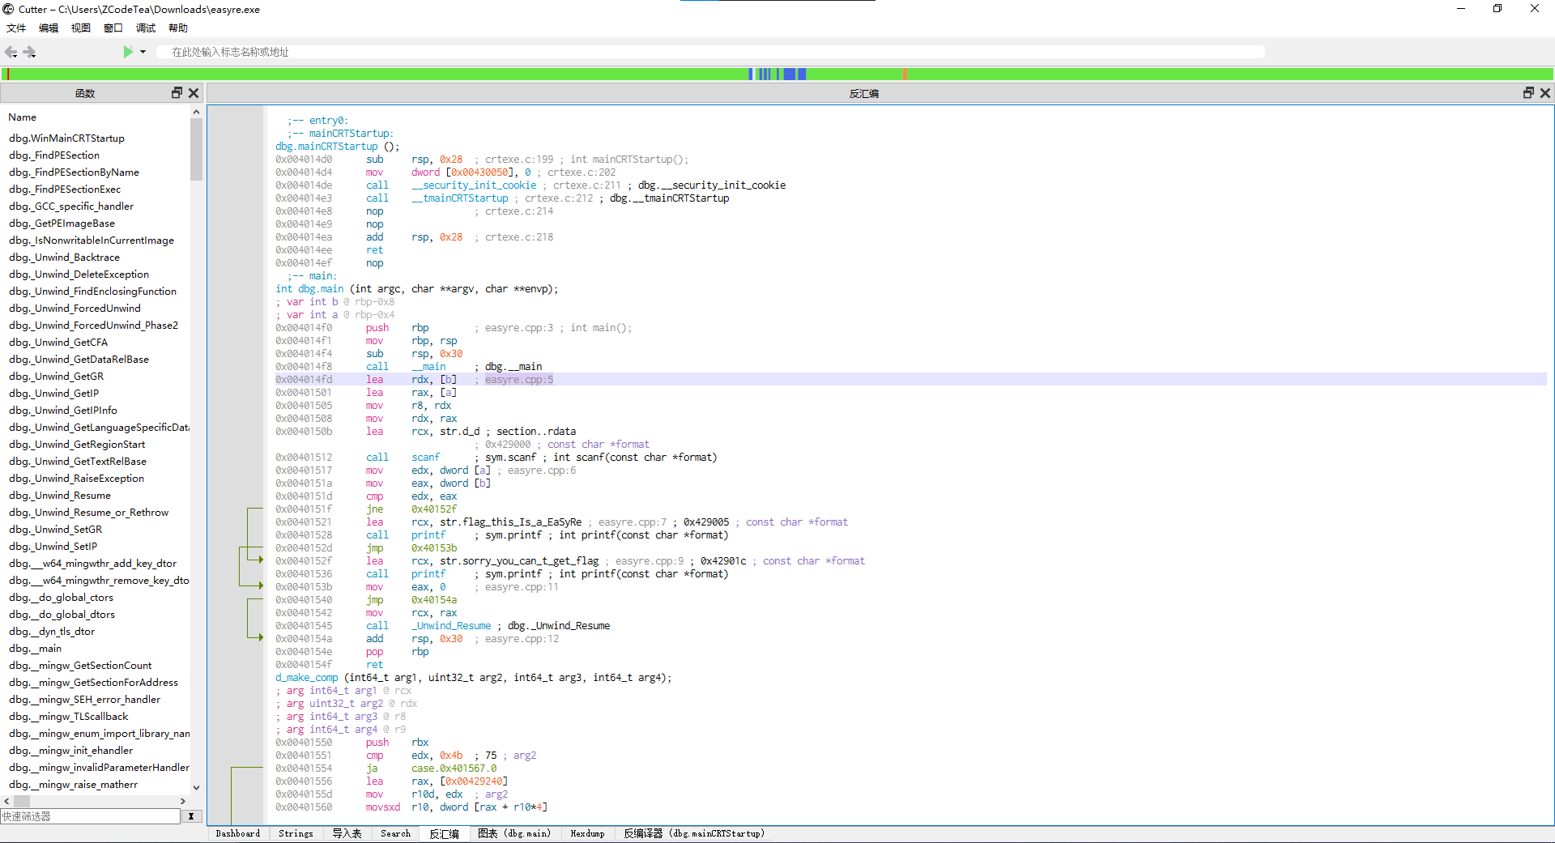This screenshot has height=843, width=1555.
Task: Select dbg._Unwind_Resume function
Action: pyautogui.click(x=60, y=496)
